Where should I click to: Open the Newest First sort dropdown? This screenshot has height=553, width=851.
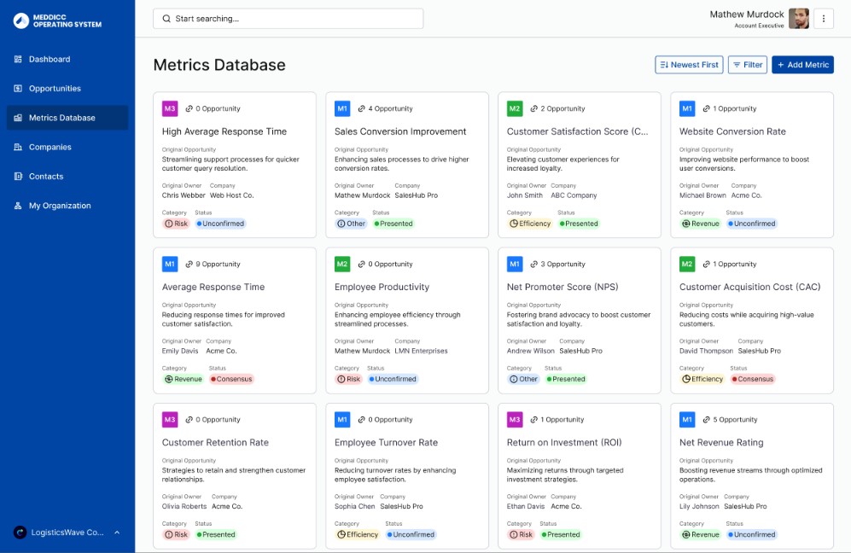688,64
